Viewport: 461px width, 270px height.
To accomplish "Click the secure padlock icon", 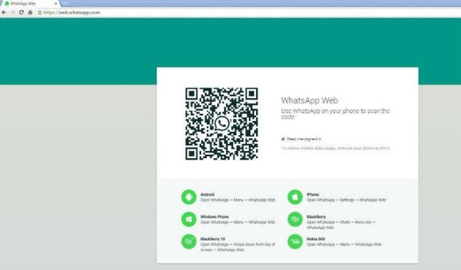I will coord(40,12).
